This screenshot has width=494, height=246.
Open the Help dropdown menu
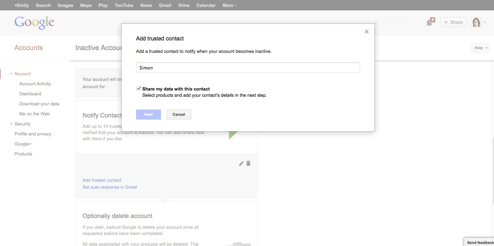480,48
